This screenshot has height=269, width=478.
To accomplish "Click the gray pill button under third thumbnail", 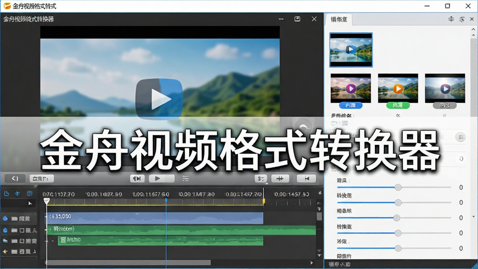I will pos(445,105).
